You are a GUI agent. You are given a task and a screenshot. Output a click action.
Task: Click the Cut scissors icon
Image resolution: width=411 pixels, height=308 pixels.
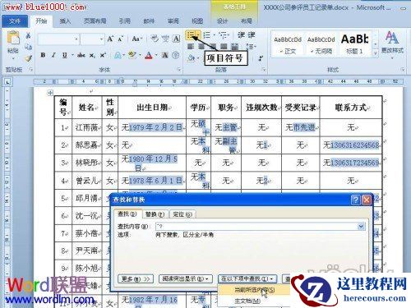[28, 35]
